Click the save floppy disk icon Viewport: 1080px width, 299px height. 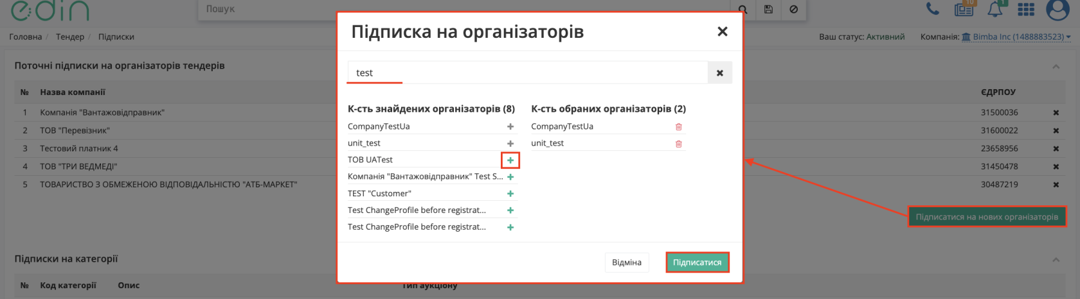[x=768, y=9]
